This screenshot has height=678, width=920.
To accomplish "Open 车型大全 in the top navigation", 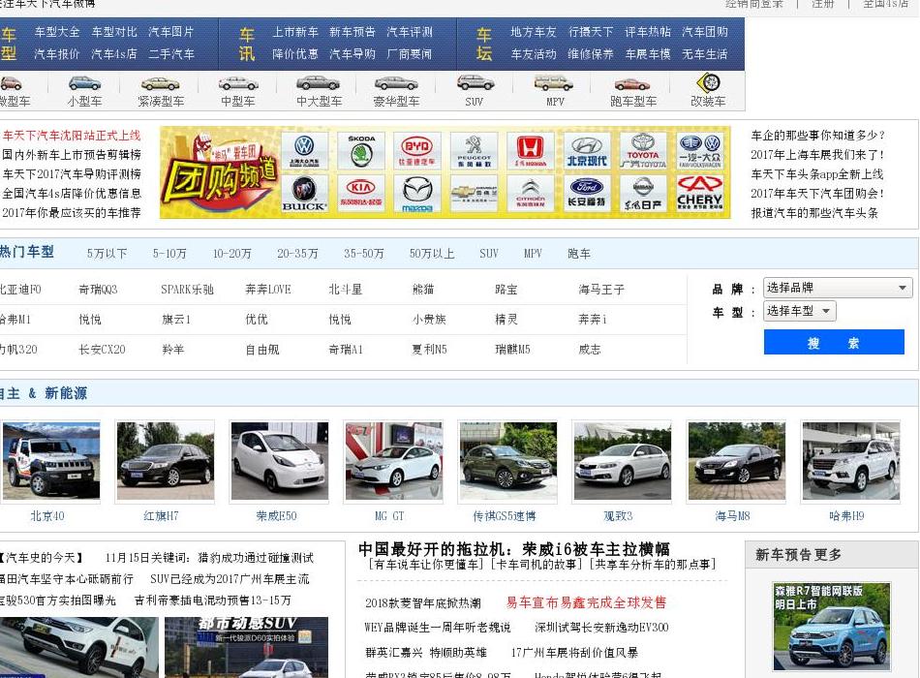I will click(56, 32).
